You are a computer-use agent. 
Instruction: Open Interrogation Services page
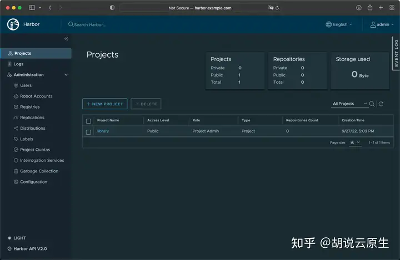(x=42, y=160)
